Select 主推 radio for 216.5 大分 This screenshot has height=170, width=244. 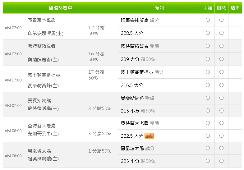[208, 85]
